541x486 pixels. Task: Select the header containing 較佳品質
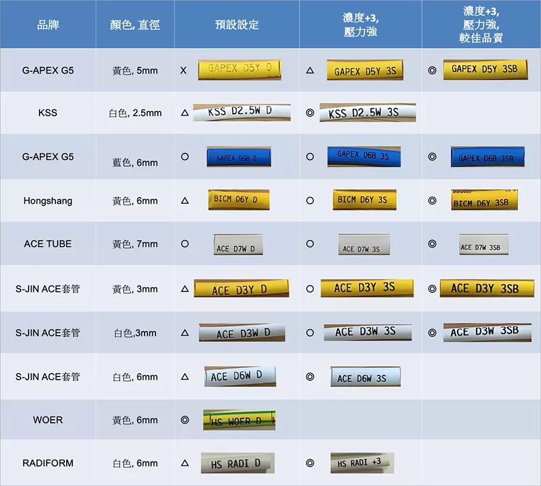(x=481, y=24)
